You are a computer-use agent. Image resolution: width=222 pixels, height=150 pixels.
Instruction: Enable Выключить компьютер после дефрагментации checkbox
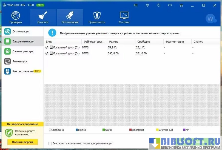coord(50,143)
